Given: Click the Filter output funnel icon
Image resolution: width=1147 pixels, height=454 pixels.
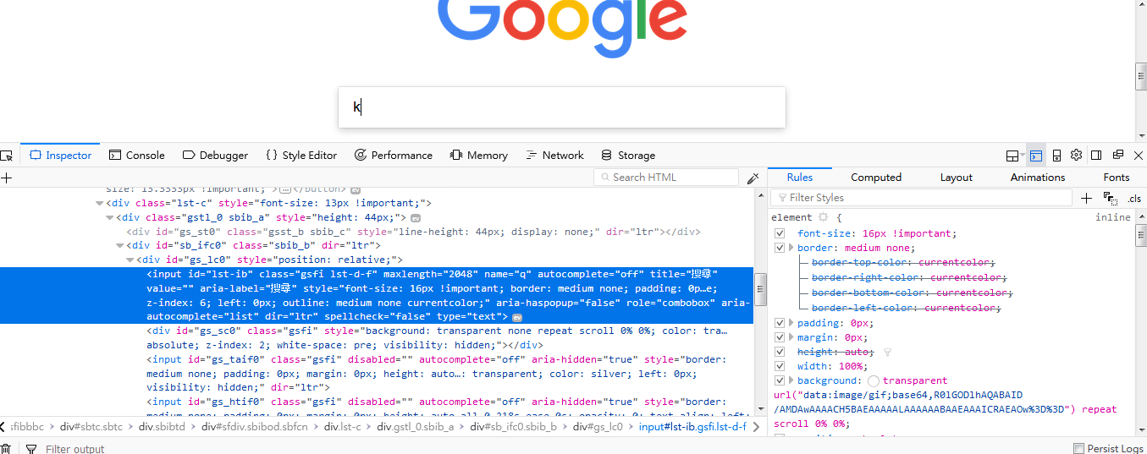Looking at the screenshot, I should (31, 449).
